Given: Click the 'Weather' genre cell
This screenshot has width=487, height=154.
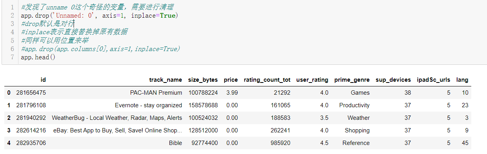Looking at the screenshot, I should pos(358,118).
